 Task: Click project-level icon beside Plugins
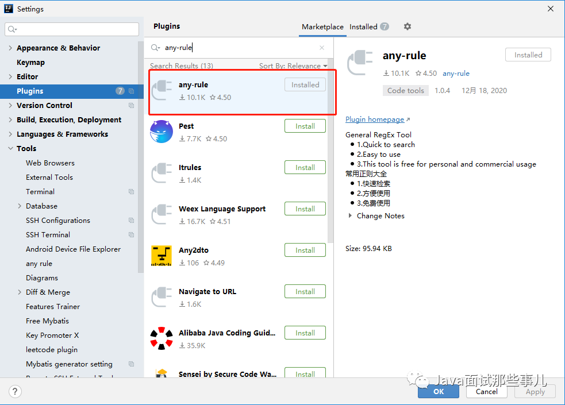[131, 91]
